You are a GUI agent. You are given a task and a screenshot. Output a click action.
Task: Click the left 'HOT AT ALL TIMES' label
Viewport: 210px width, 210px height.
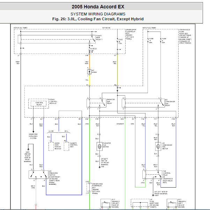click(21, 28)
